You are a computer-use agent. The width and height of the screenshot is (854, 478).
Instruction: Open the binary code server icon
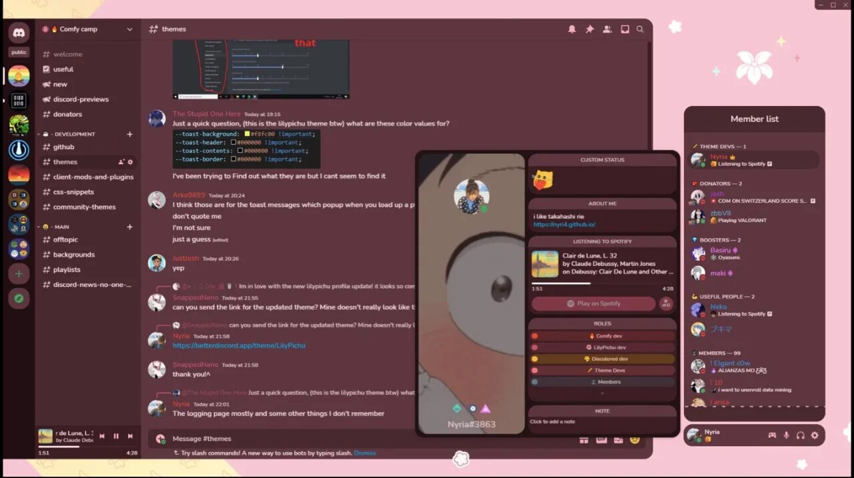[x=19, y=101]
